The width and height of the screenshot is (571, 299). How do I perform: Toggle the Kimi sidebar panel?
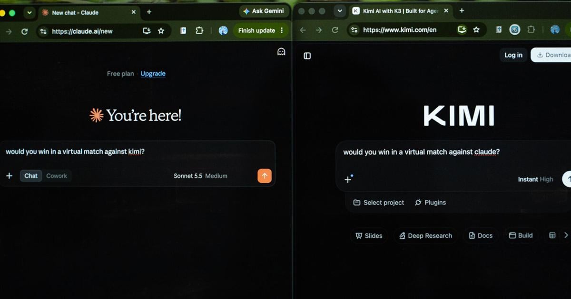[307, 56]
